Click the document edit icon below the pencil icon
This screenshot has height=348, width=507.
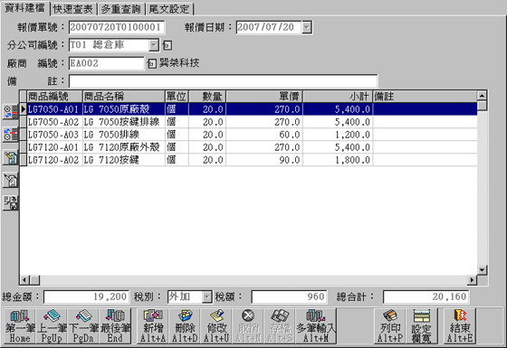[x=11, y=180]
